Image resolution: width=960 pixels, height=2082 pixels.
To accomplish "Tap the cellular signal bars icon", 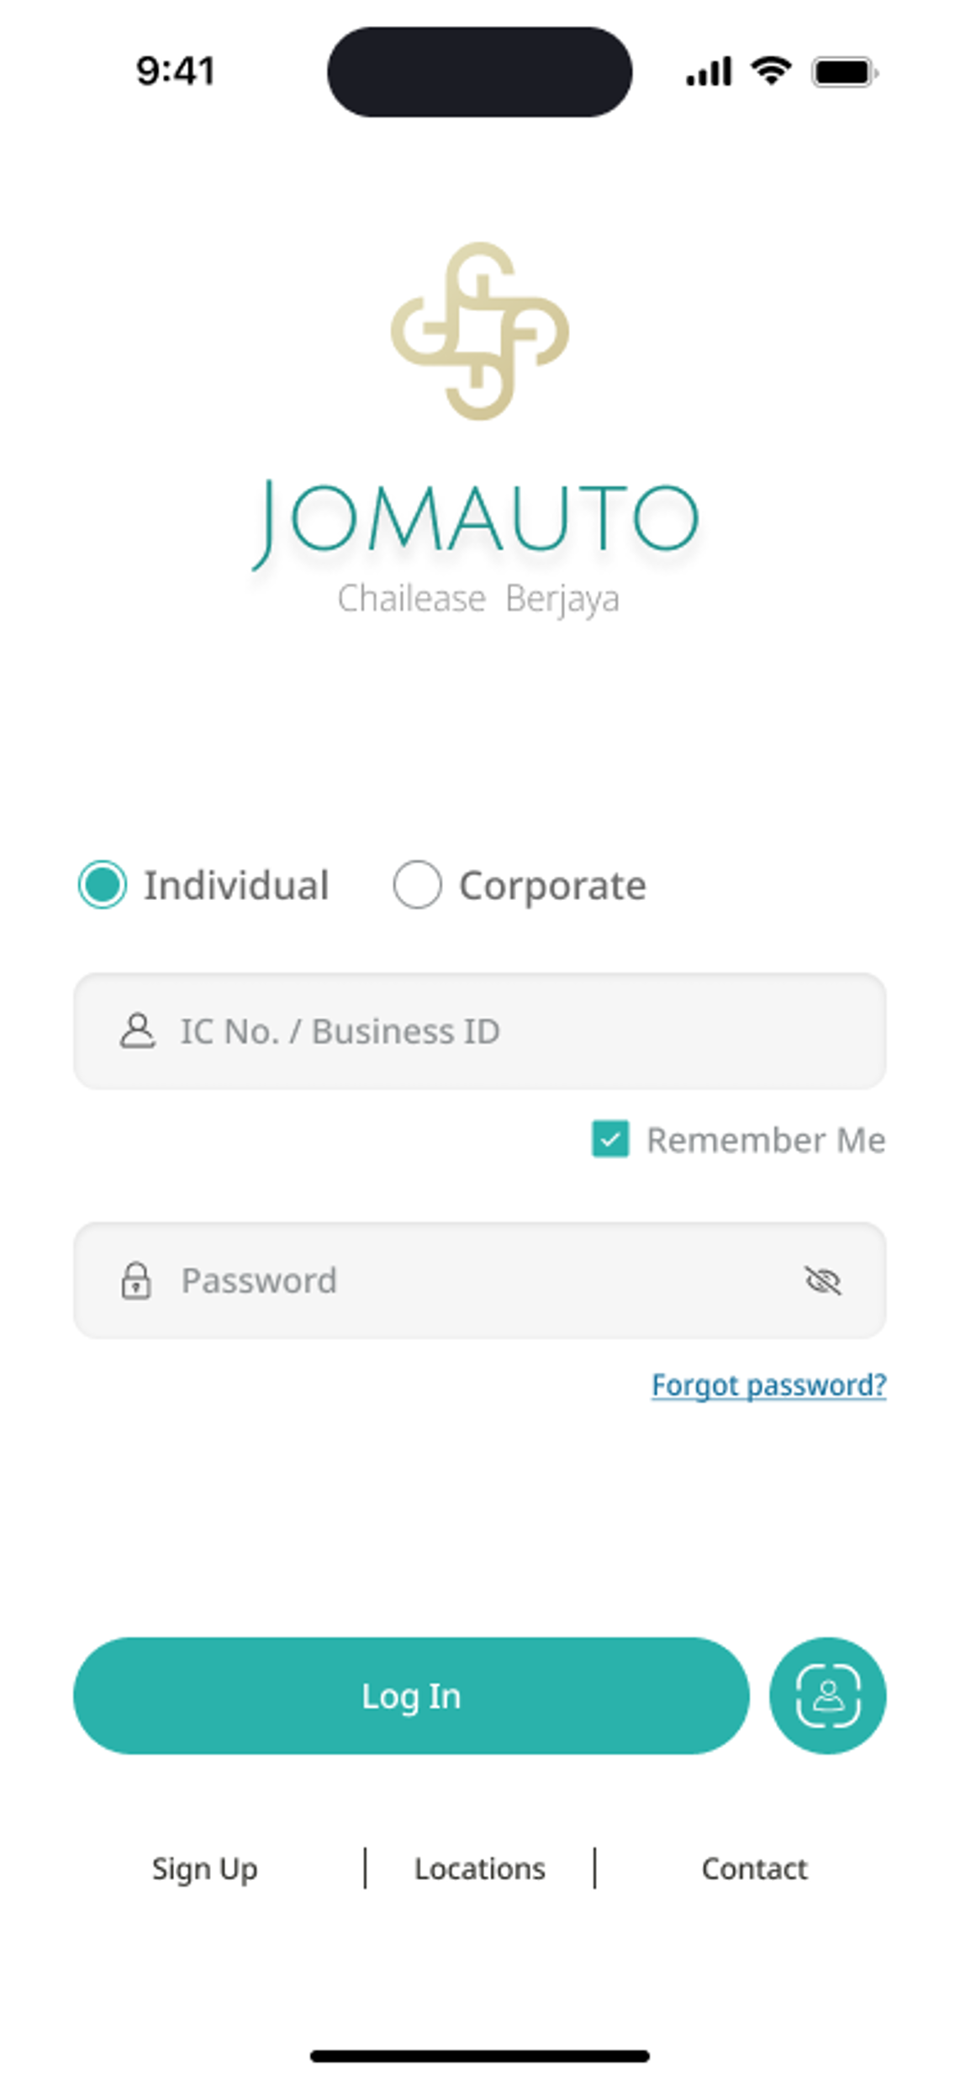I will [709, 72].
